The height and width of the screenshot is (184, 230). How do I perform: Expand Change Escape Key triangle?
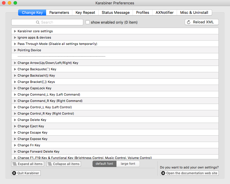(x=15, y=132)
